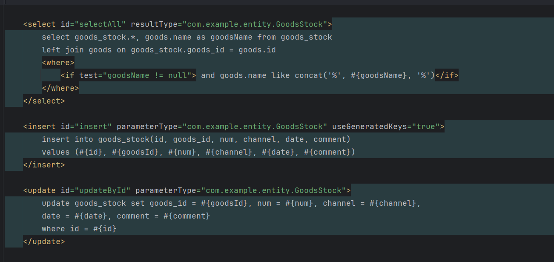Click the opening update tag with id updateById

click(187, 190)
